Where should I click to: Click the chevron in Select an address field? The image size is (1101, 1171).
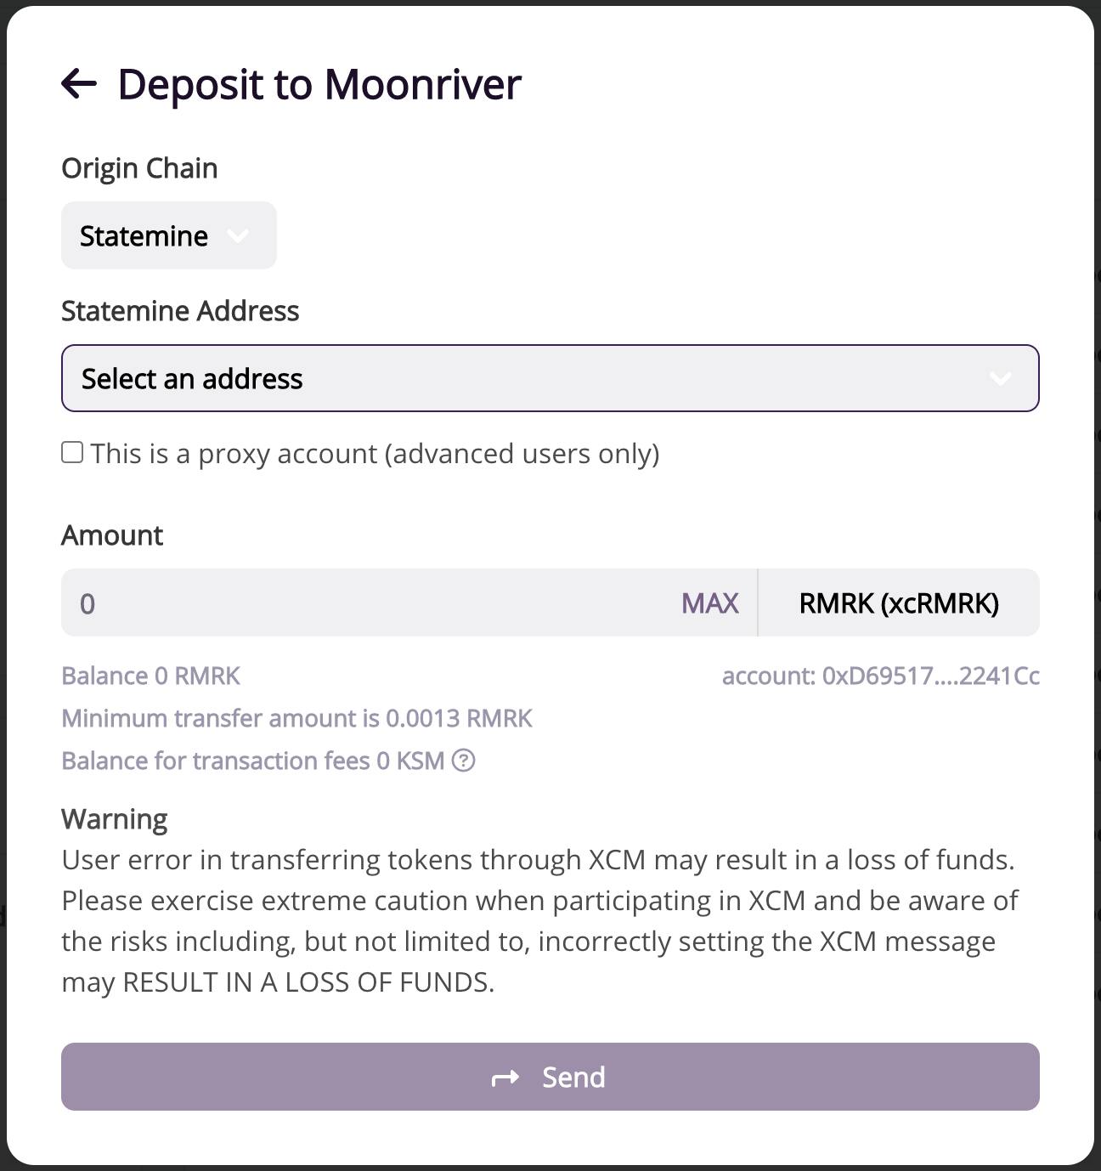(x=1001, y=378)
